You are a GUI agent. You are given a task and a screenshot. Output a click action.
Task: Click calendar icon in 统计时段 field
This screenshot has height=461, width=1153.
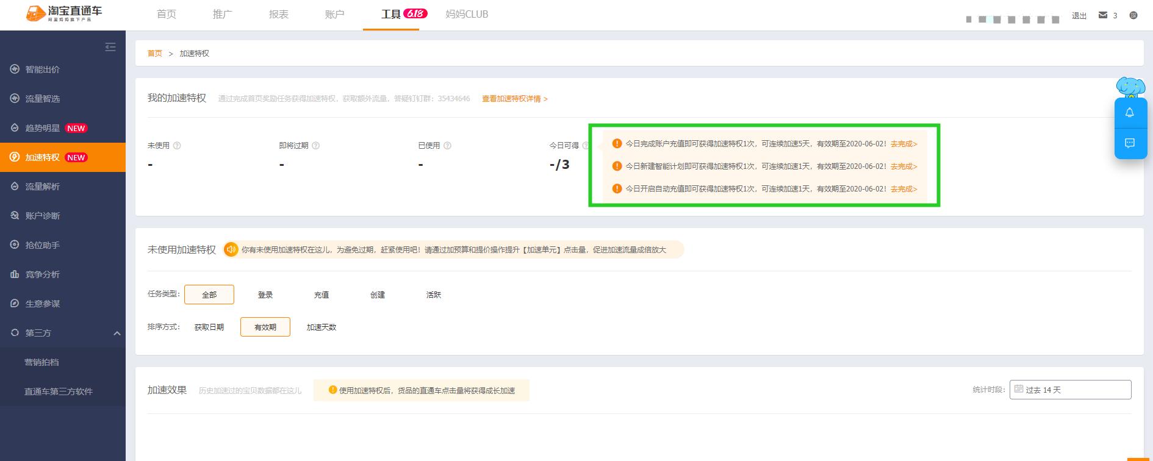[1018, 389]
